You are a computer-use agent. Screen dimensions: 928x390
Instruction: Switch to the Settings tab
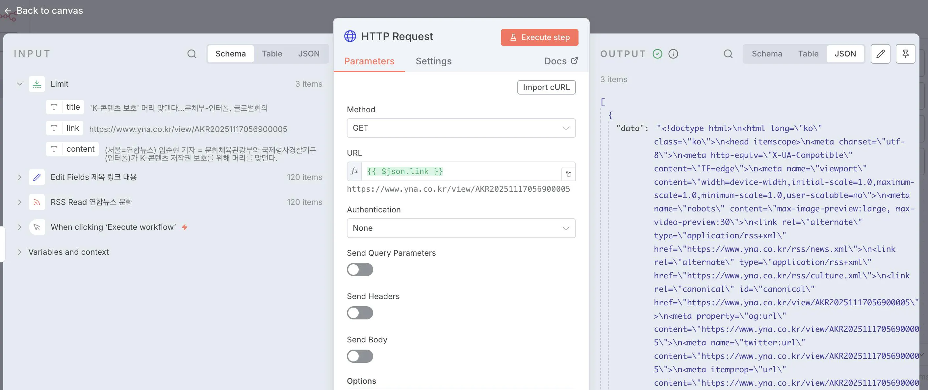click(x=433, y=61)
